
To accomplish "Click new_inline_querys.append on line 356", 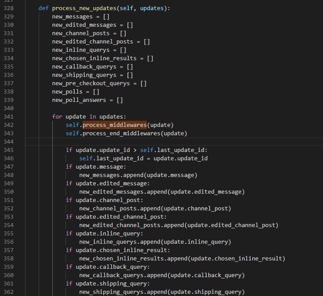I will pos(155,242).
